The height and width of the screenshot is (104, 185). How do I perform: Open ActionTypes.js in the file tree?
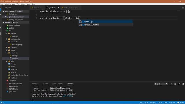17,44
